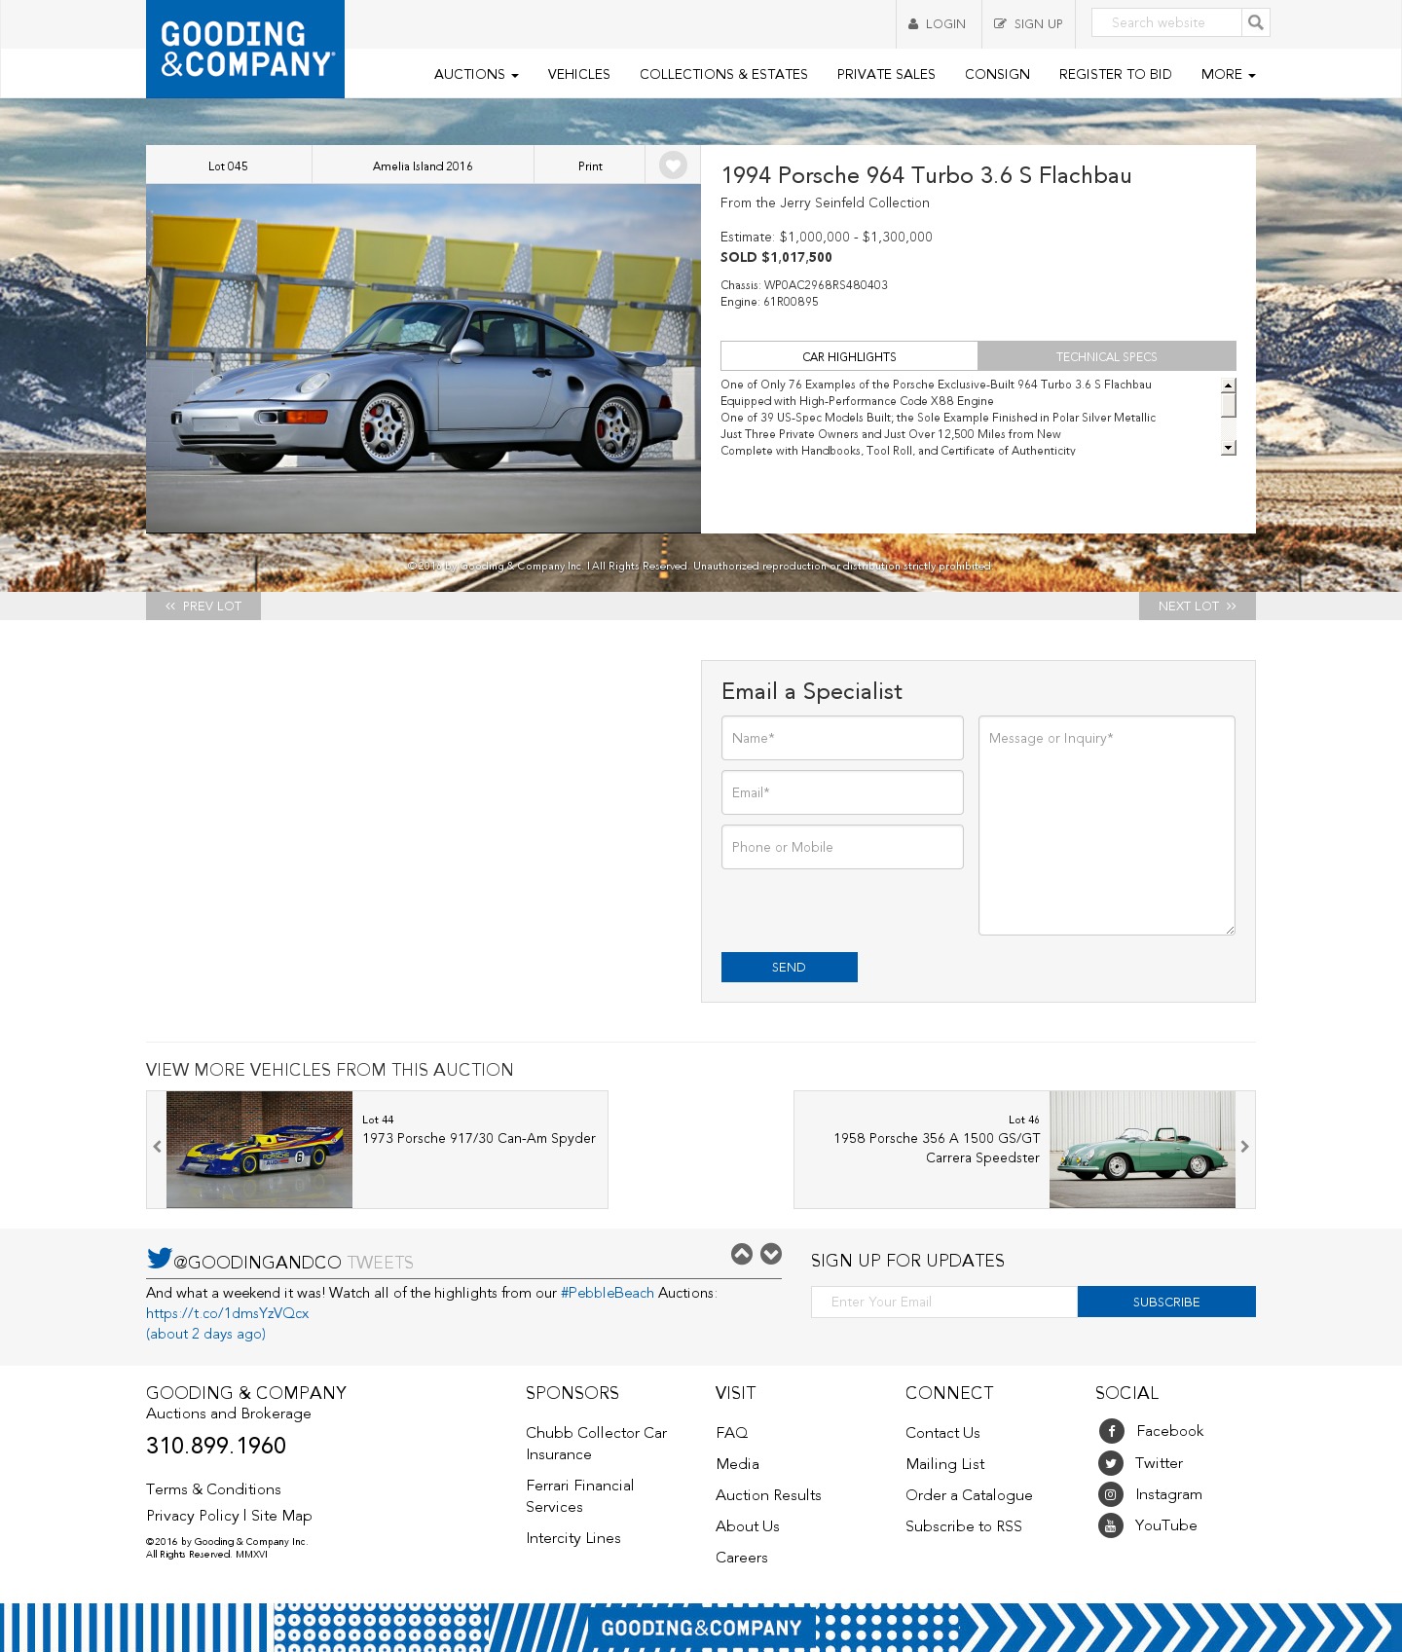This screenshot has height=1652, width=1402.
Task: Open Careers link
Action: click(x=742, y=1558)
